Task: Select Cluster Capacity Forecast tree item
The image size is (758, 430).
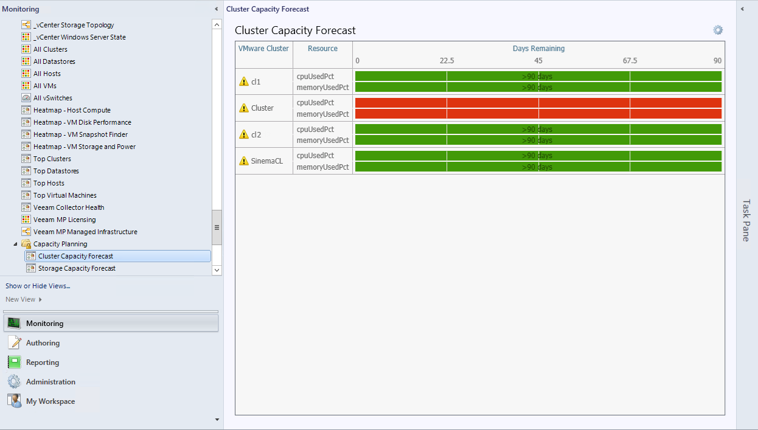Action: (117, 256)
